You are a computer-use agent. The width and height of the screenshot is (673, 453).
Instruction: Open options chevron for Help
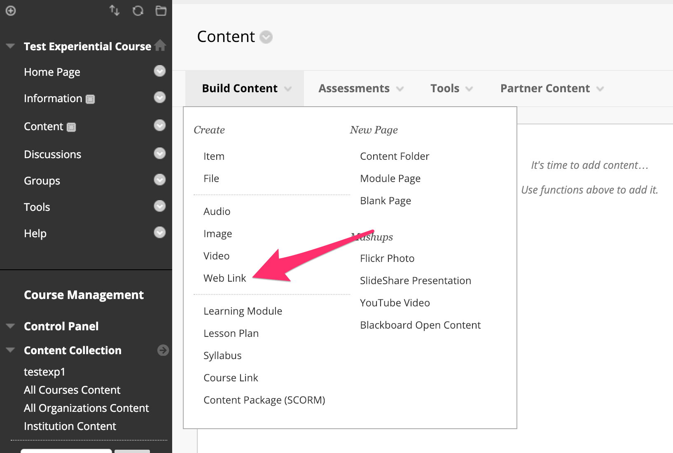(x=160, y=232)
